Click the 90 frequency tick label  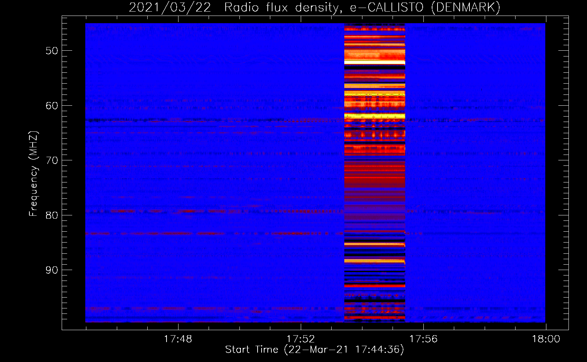point(52,270)
